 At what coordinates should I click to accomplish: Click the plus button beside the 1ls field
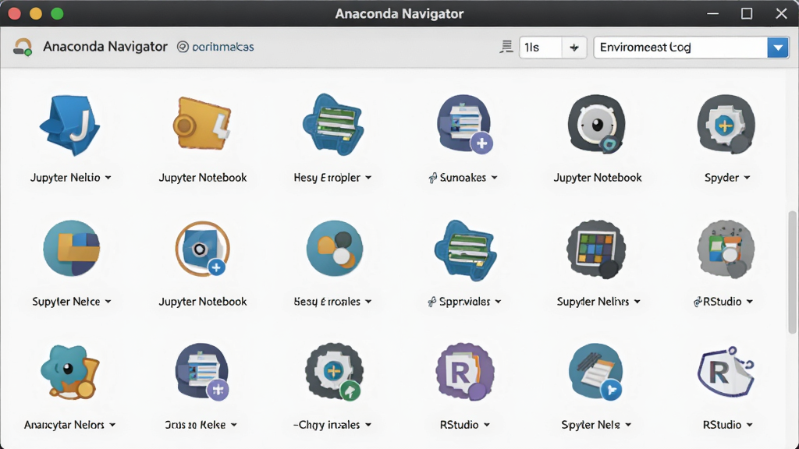pos(574,48)
